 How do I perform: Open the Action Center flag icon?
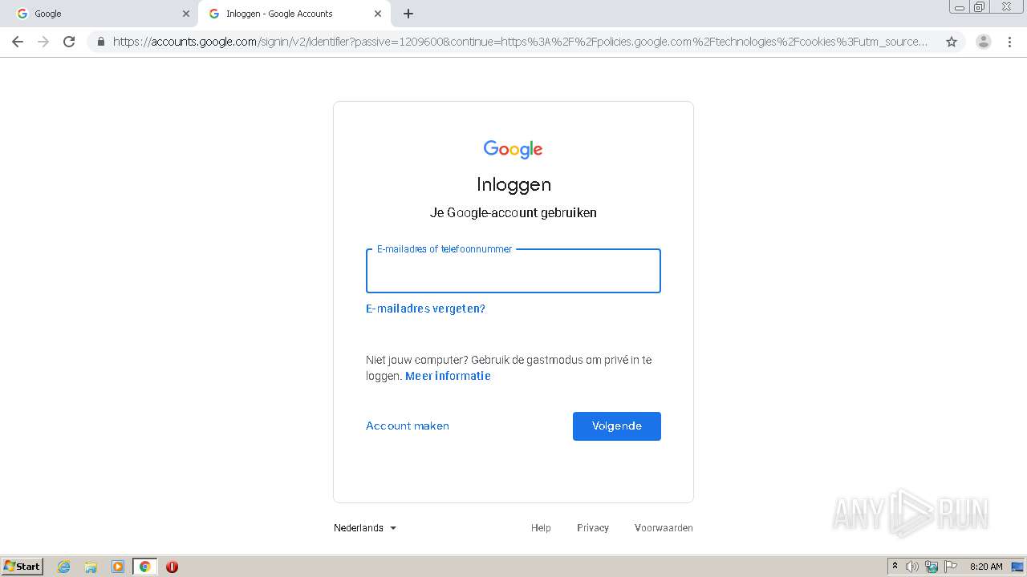tap(951, 567)
